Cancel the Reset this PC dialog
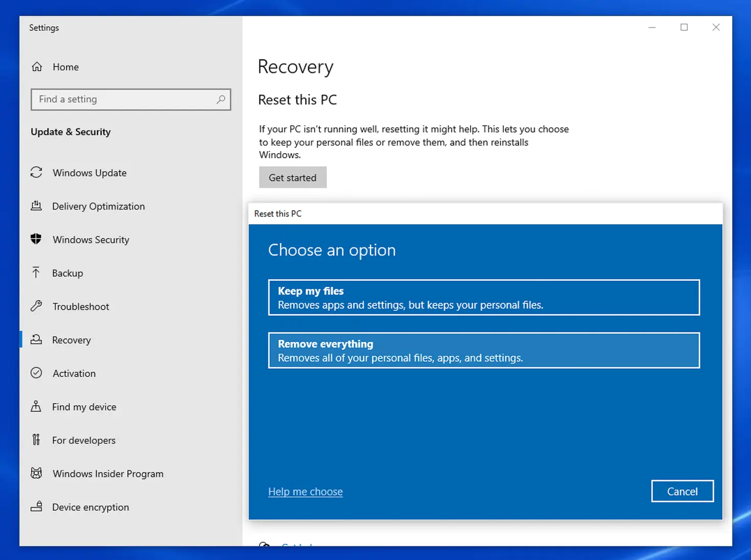This screenshot has height=560, width=751. pos(682,491)
